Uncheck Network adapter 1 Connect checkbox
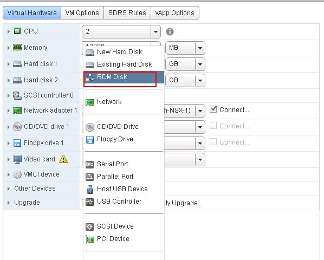The width and height of the screenshot is (324, 260). [x=213, y=109]
